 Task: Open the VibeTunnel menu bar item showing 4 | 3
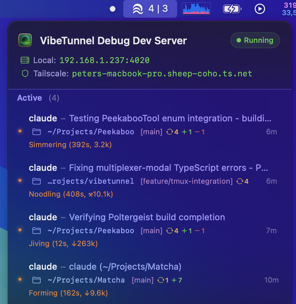(150, 9)
